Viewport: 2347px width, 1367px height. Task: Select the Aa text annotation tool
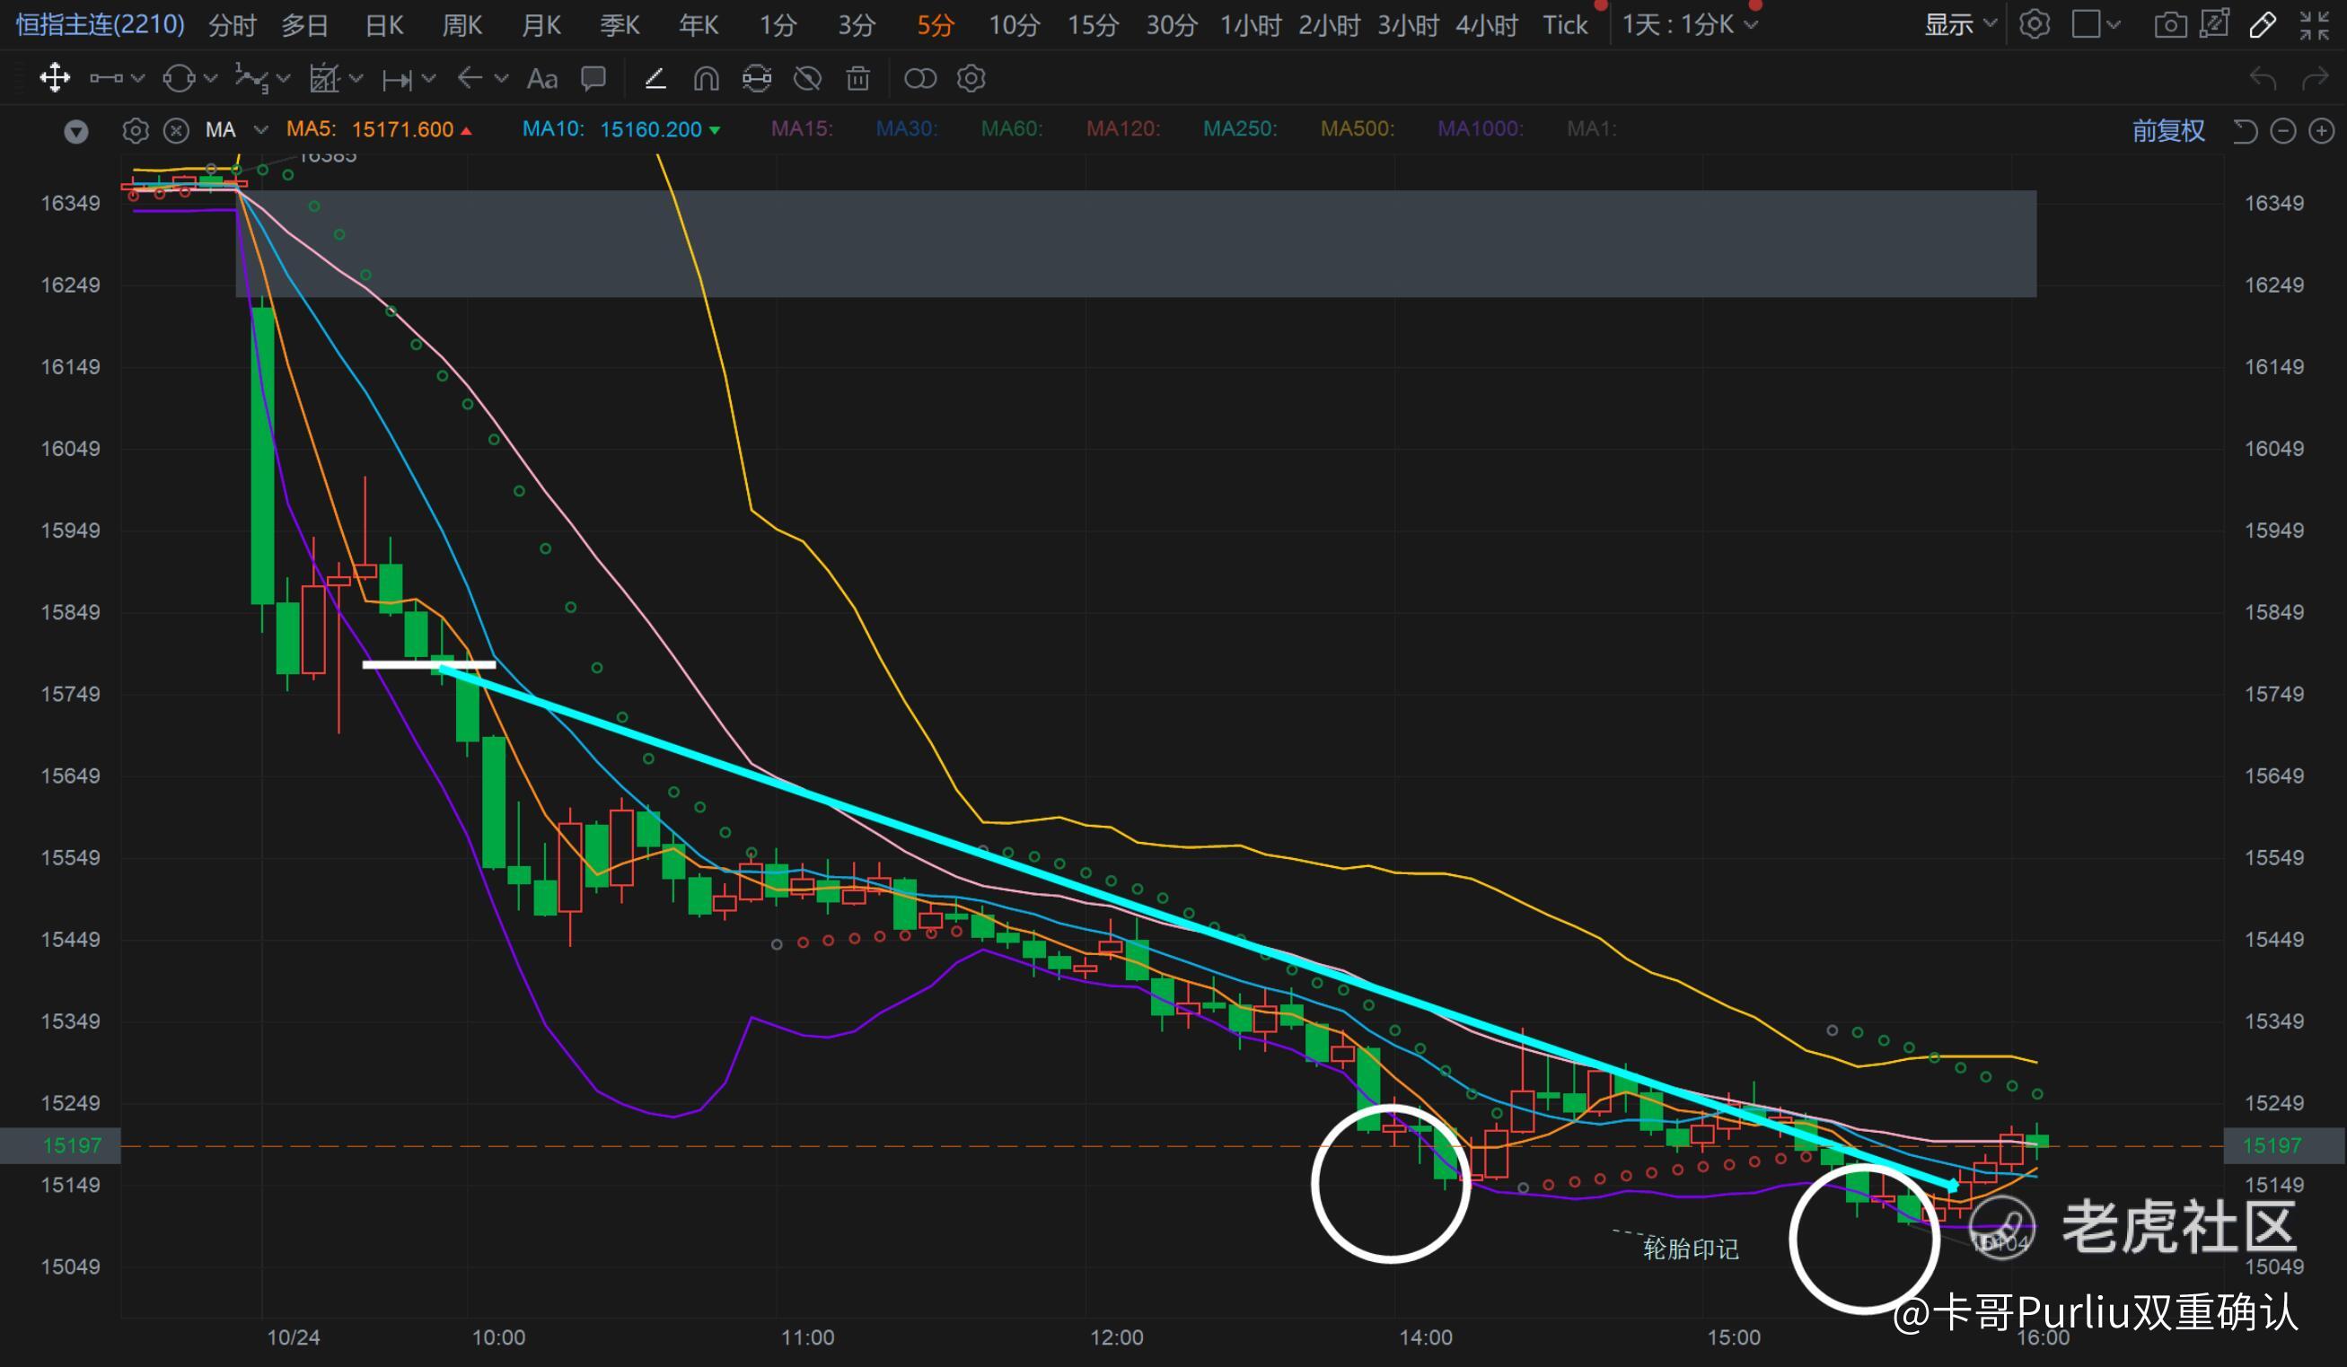pyautogui.click(x=542, y=78)
